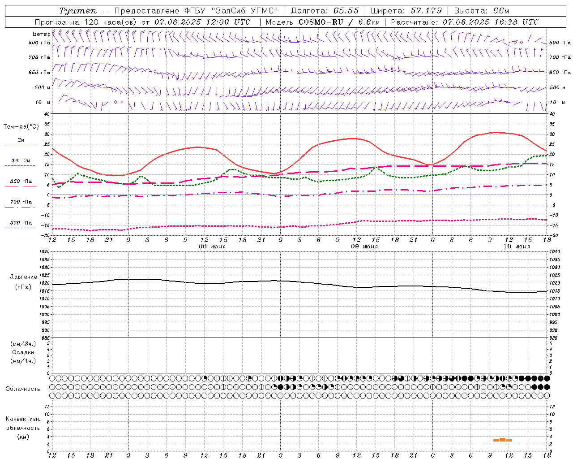This screenshot has height=459, width=573.
Task: Click the Долгота: 65.55 header field
Action: 325,11
